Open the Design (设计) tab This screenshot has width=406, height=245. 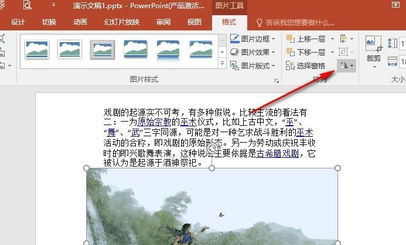[x=18, y=22]
